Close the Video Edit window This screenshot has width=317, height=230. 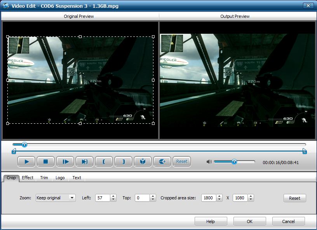click(x=308, y=6)
